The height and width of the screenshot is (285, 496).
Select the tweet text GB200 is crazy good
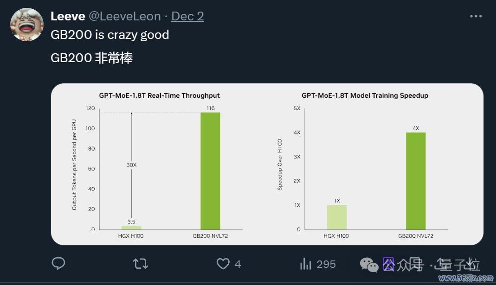click(110, 35)
